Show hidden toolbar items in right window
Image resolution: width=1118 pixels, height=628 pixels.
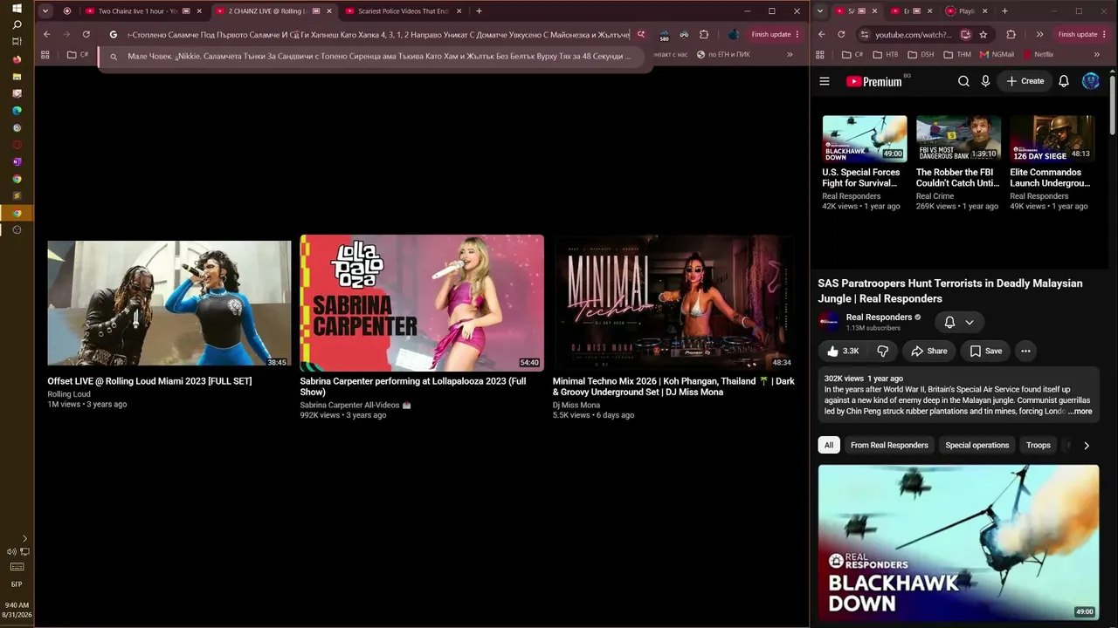pyautogui.click(x=1039, y=34)
